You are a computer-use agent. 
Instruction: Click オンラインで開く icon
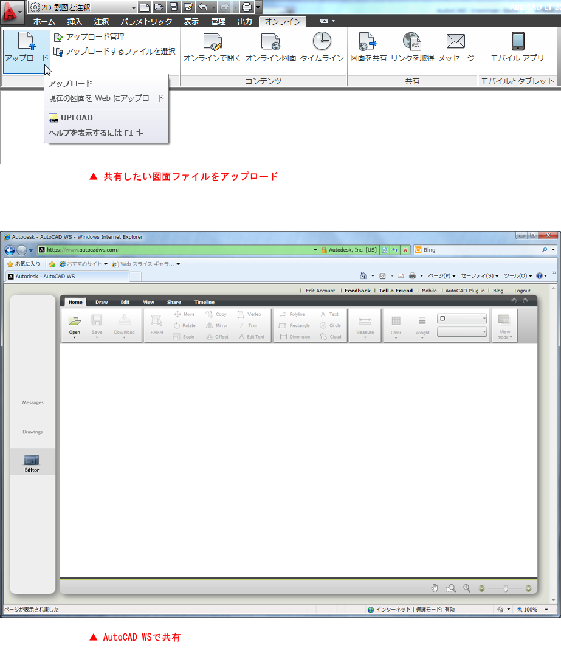click(212, 47)
